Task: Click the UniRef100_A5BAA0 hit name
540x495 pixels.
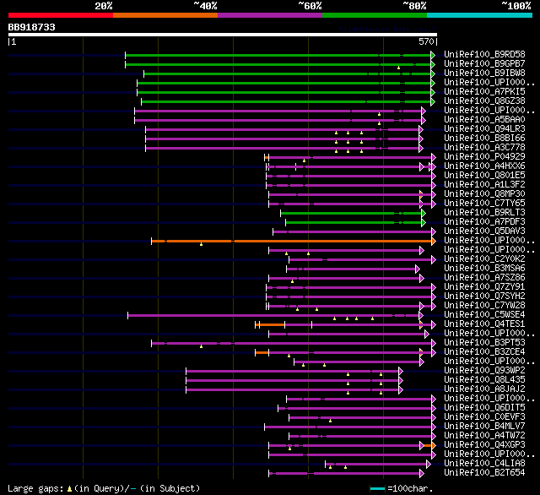Action: click(x=484, y=120)
